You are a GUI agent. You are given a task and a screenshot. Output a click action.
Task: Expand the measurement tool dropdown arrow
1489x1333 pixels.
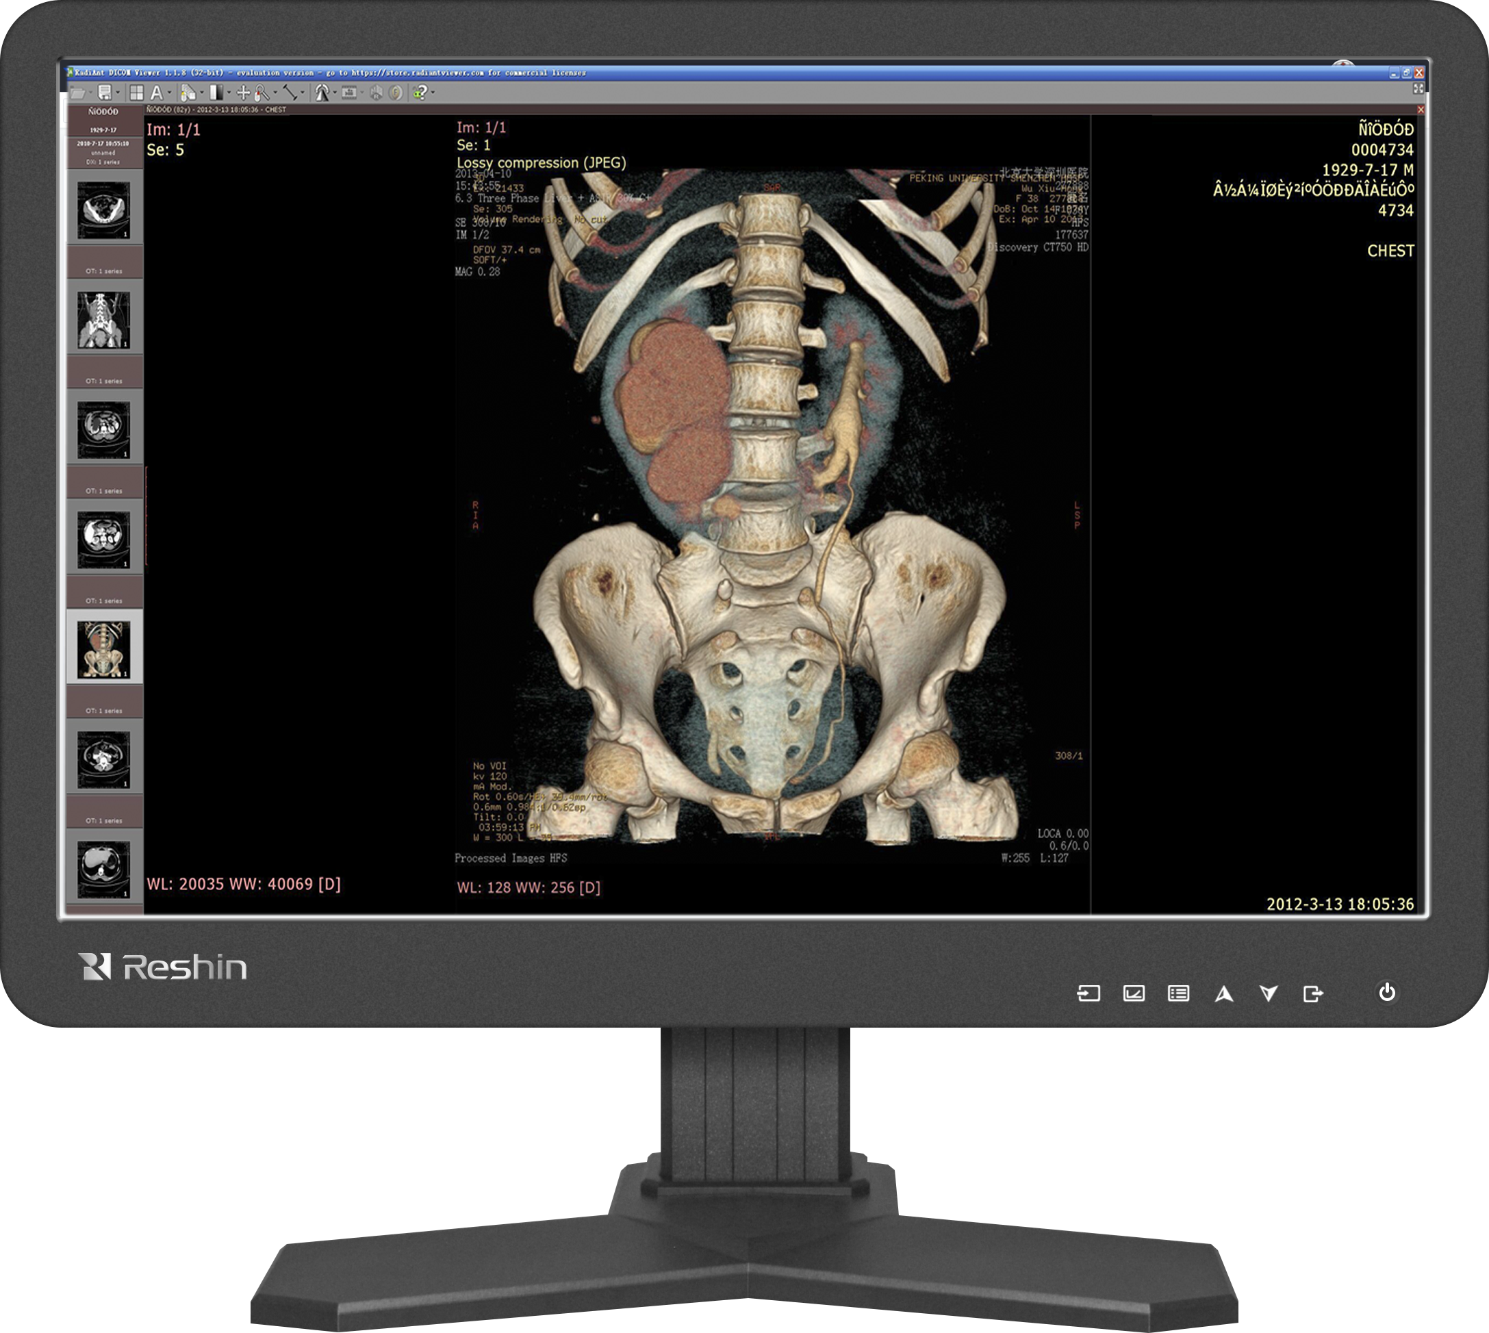tap(303, 93)
